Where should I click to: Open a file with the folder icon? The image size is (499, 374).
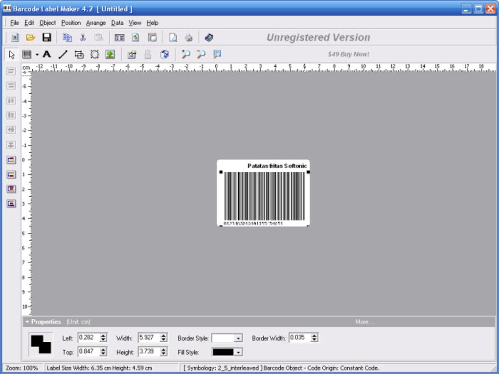30,38
